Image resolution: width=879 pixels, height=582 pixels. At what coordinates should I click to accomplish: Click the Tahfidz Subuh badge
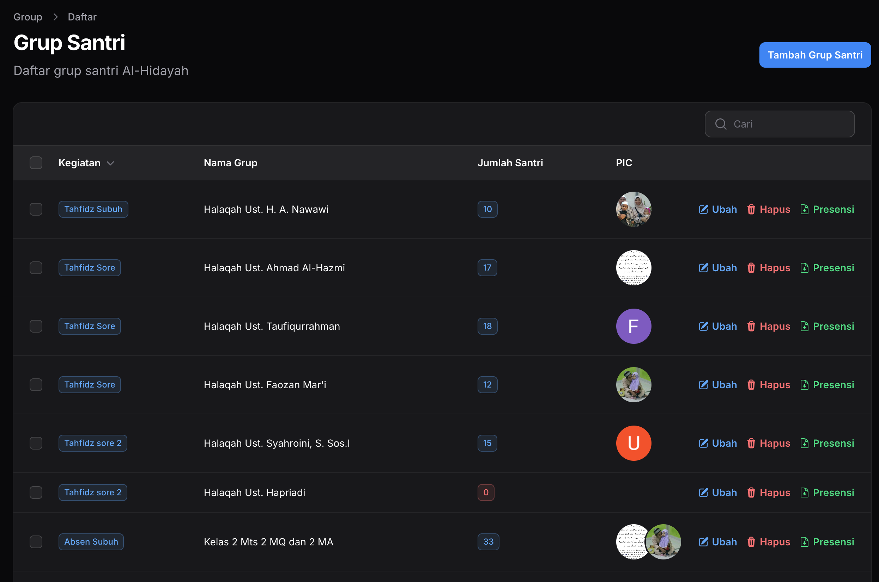point(93,209)
